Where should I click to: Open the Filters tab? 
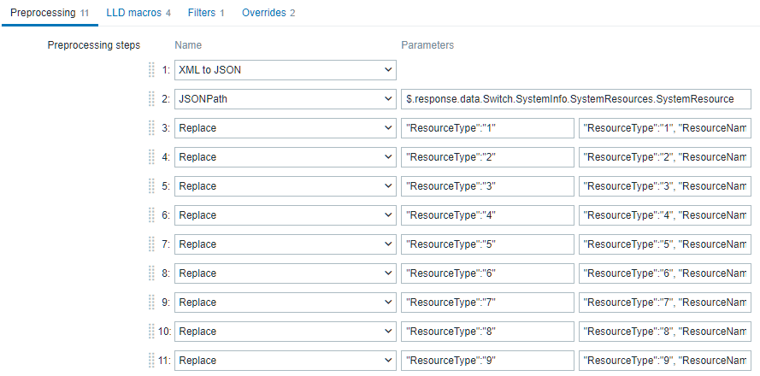(x=205, y=13)
